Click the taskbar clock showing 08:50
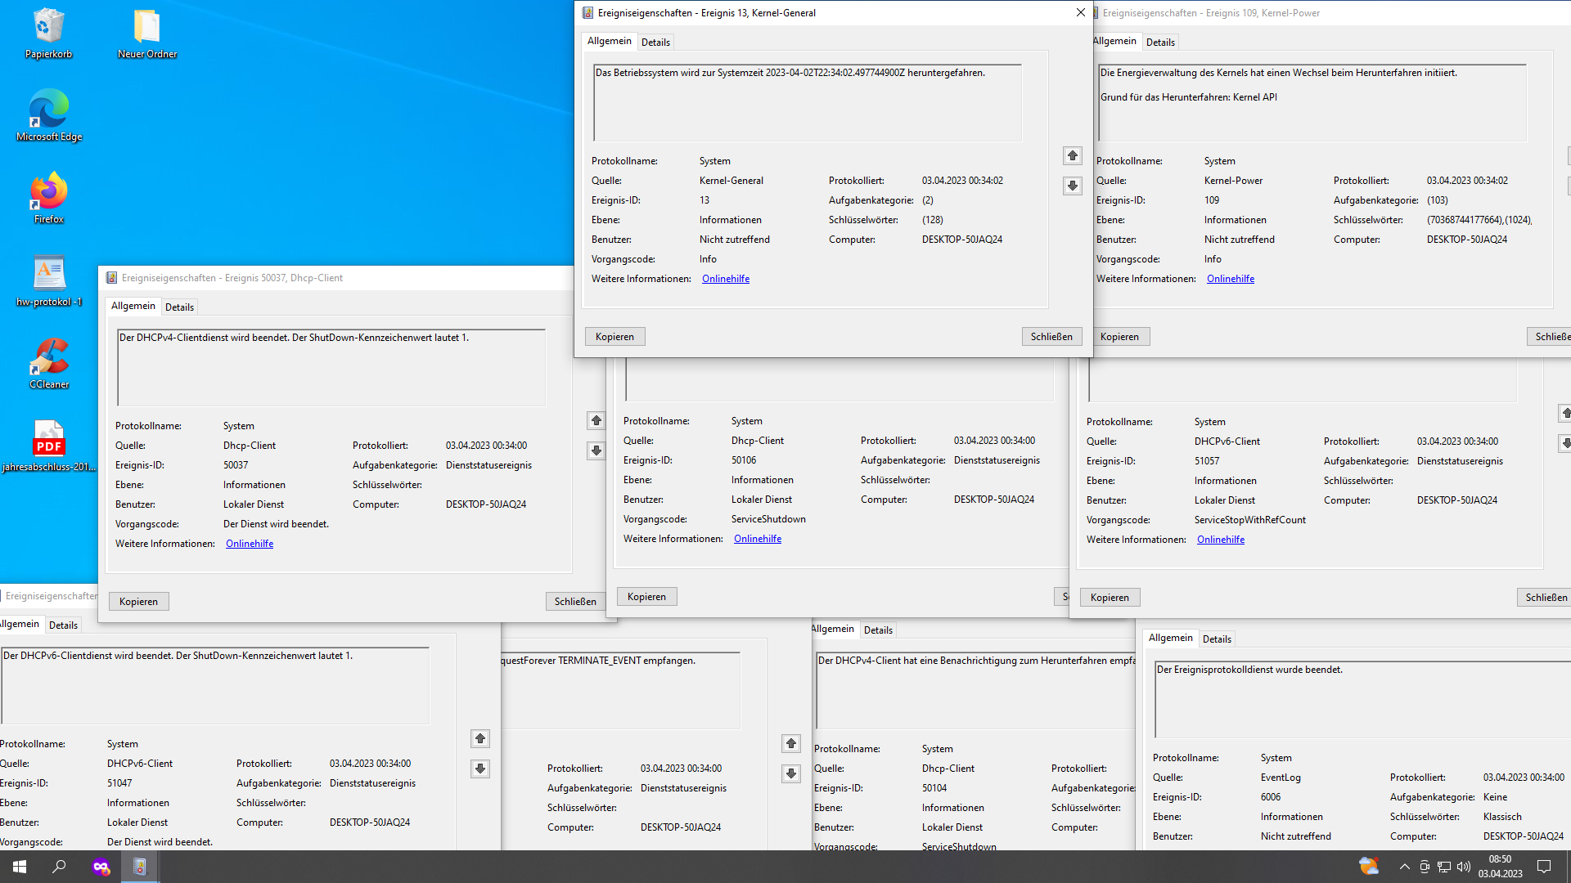The image size is (1571, 883). [1500, 866]
